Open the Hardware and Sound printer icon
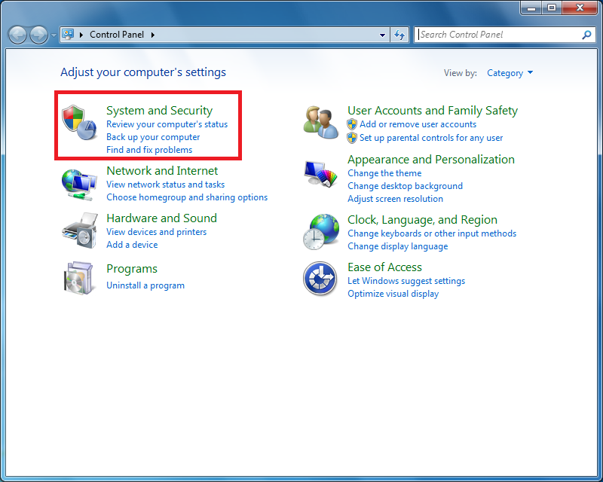The width and height of the screenshot is (603, 482). [x=80, y=230]
